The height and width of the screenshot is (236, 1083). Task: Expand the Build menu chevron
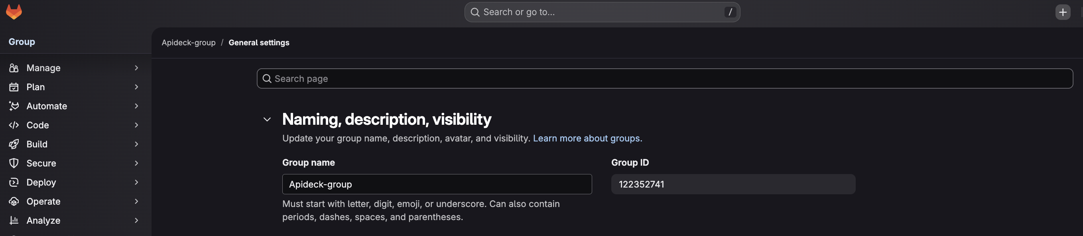136,144
